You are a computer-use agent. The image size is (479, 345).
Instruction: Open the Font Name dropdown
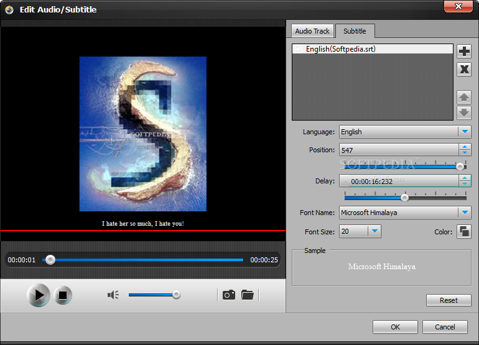(x=465, y=212)
